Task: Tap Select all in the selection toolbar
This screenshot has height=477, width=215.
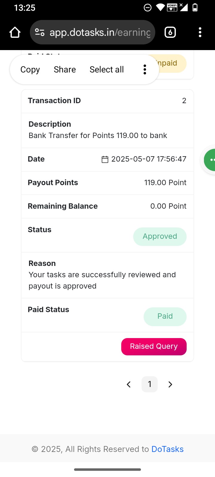Action: [107, 69]
